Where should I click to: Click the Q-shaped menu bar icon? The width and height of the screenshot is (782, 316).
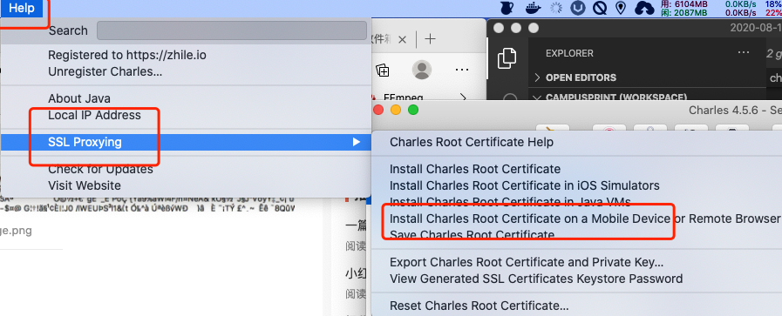600,8
